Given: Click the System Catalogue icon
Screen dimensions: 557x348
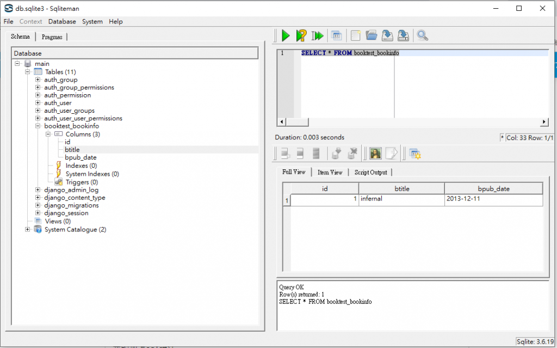Looking at the screenshot, I should (38, 229).
